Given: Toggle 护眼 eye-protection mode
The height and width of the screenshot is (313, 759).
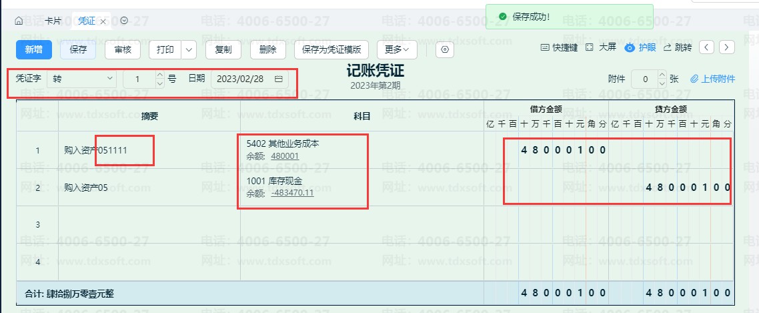Looking at the screenshot, I should tap(640, 47).
